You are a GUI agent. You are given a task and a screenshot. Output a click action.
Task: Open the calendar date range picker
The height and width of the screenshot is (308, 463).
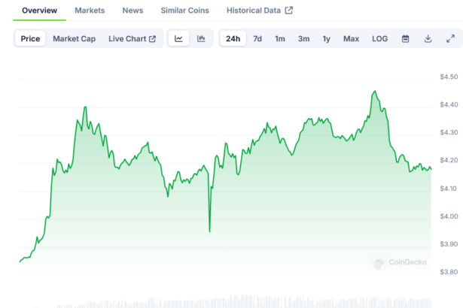(x=405, y=38)
